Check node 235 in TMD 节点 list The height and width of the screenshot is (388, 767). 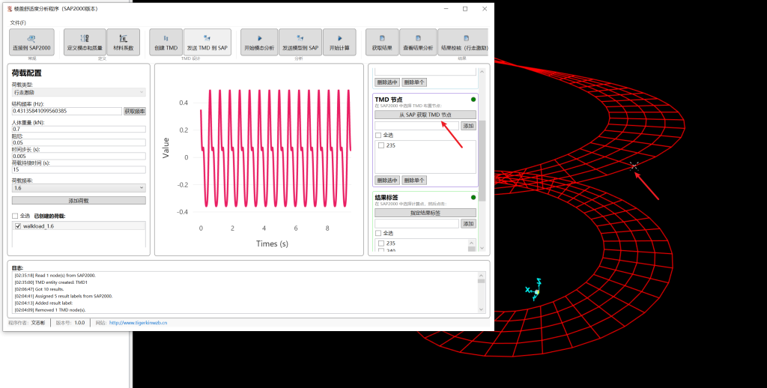pos(381,145)
